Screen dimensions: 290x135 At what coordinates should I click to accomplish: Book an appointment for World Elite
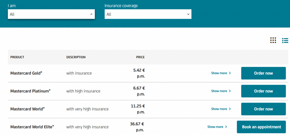click(261, 127)
